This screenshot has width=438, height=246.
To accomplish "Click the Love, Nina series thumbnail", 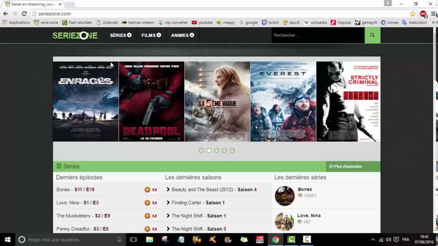I will [284, 222].
